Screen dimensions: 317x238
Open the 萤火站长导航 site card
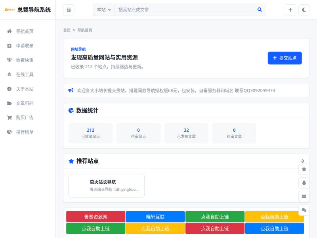107,186
